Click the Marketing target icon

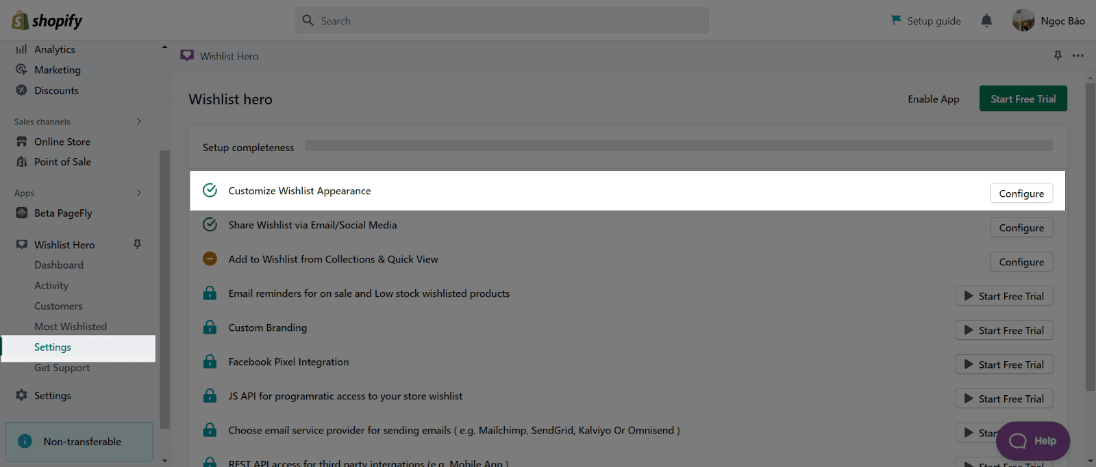(x=21, y=70)
